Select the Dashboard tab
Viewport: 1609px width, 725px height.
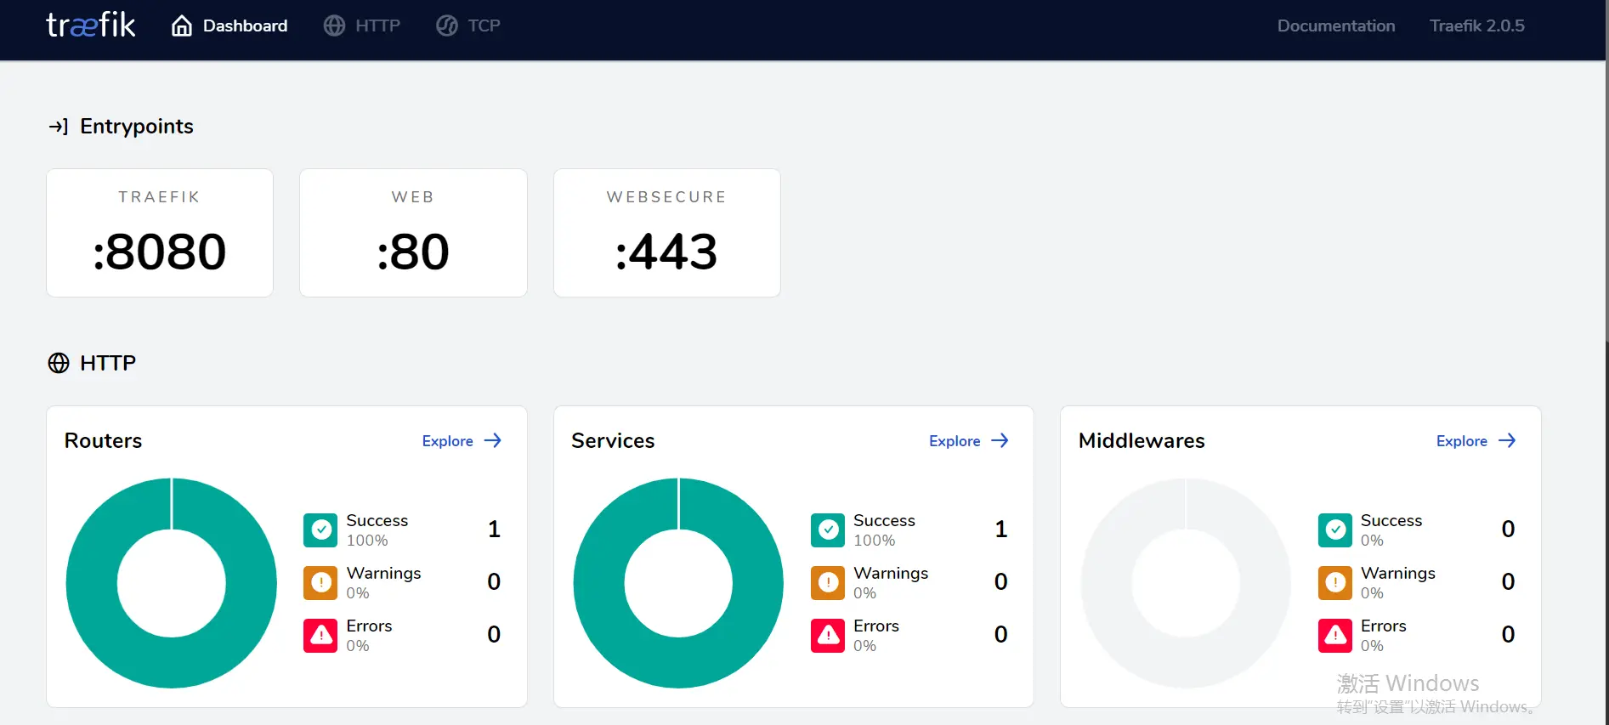pyautogui.click(x=229, y=25)
